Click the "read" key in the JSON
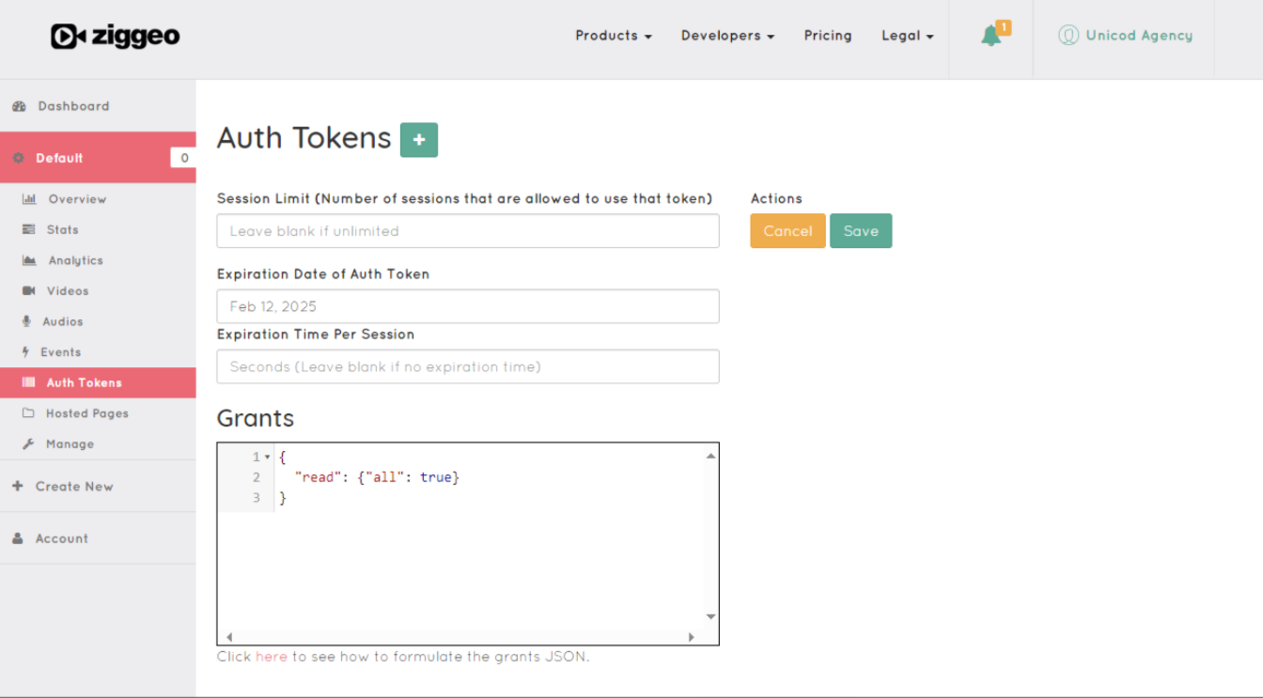1263x698 pixels. [x=318, y=477]
